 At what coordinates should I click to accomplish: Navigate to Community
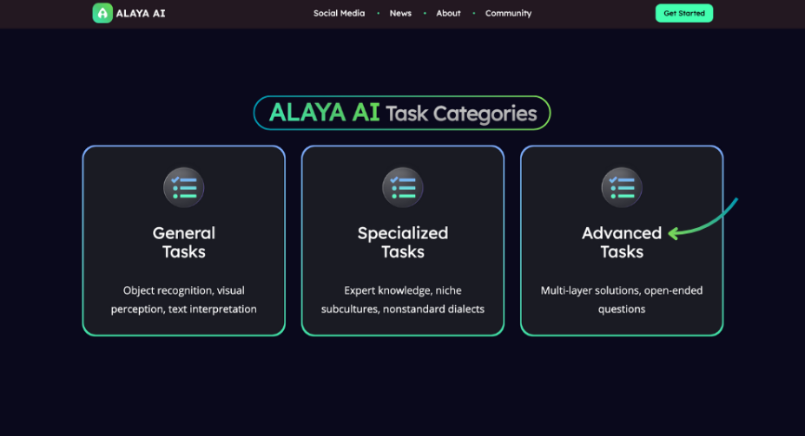(x=508, y=13)
